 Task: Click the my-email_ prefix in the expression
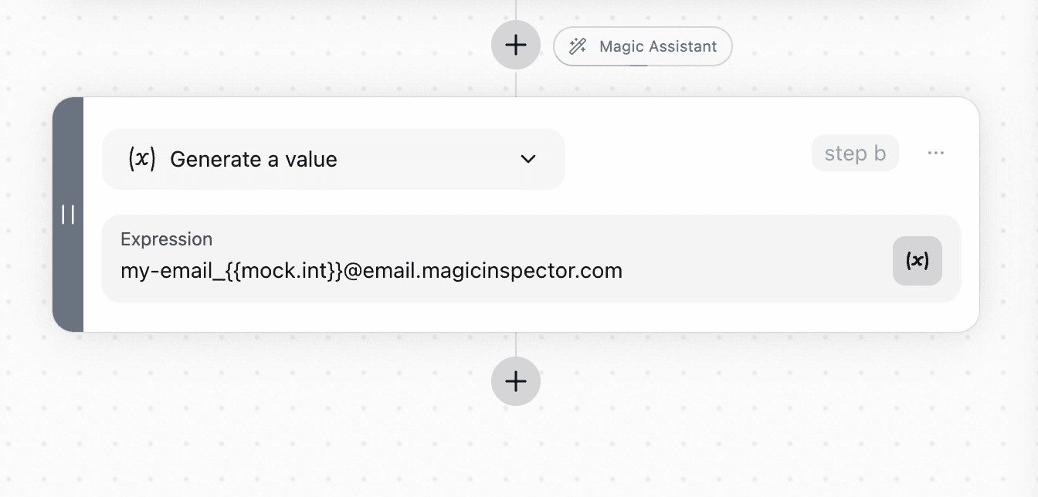point(173,271)
